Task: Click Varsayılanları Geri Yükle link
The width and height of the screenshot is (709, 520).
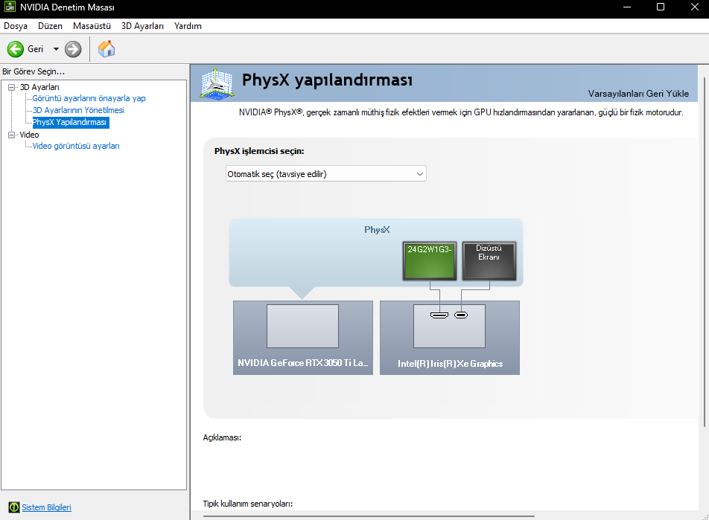Action: coord(638,94)
